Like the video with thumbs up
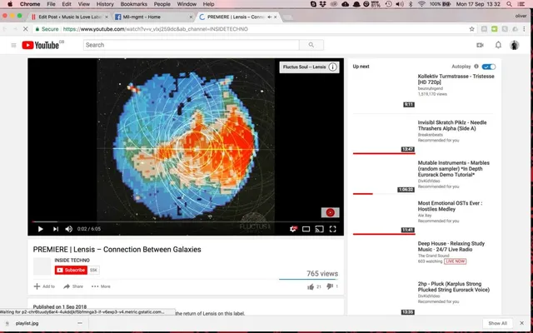The height and width of the screenshot is (333, 533). (311, 286)
